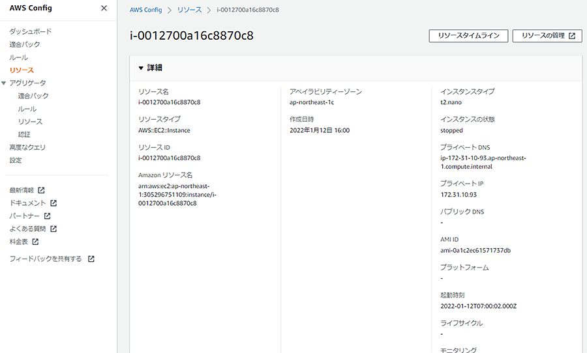Open ダッシュボード in the sidebar
Image resolution: width=587 pixels, height=353 pixels.
click(x=31, y=31)
